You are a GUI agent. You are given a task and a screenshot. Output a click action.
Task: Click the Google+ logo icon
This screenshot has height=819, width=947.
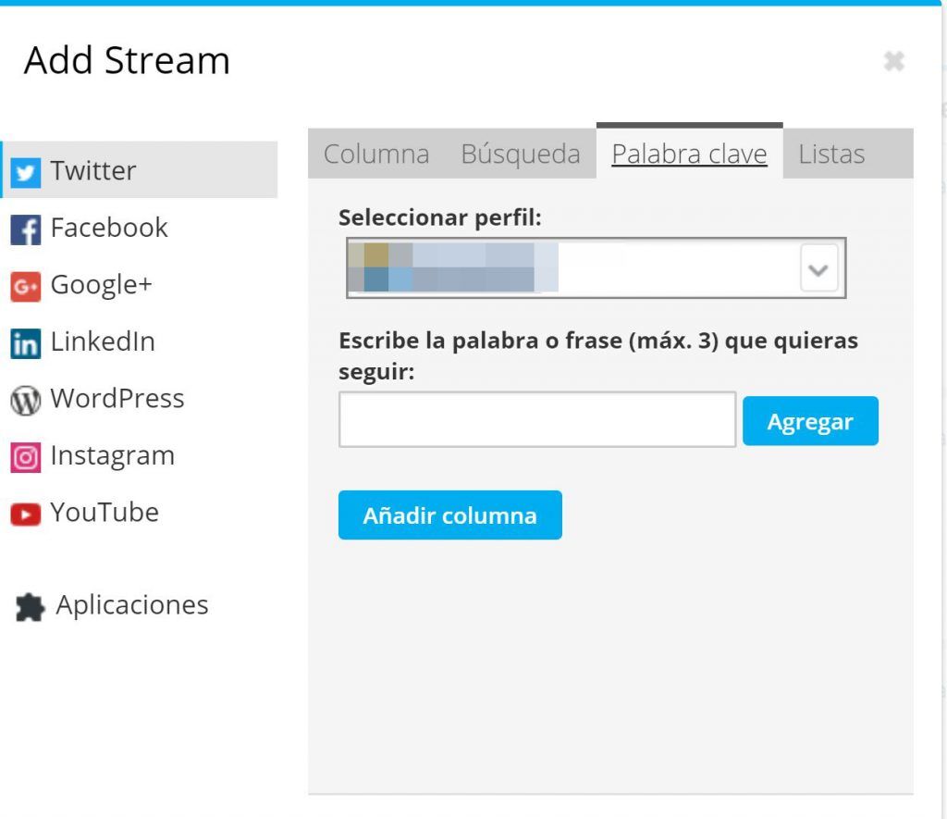(x=25, y=287)
